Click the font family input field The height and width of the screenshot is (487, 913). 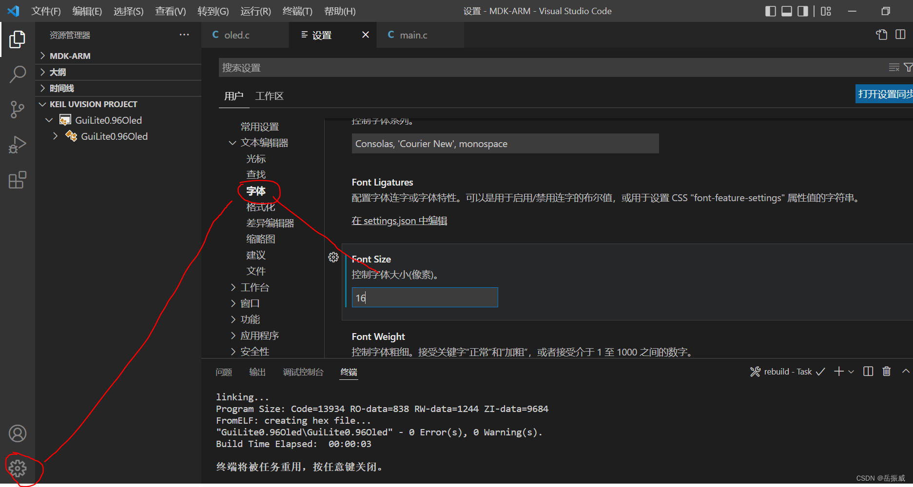pyautogui.click(x=505, y=144)
